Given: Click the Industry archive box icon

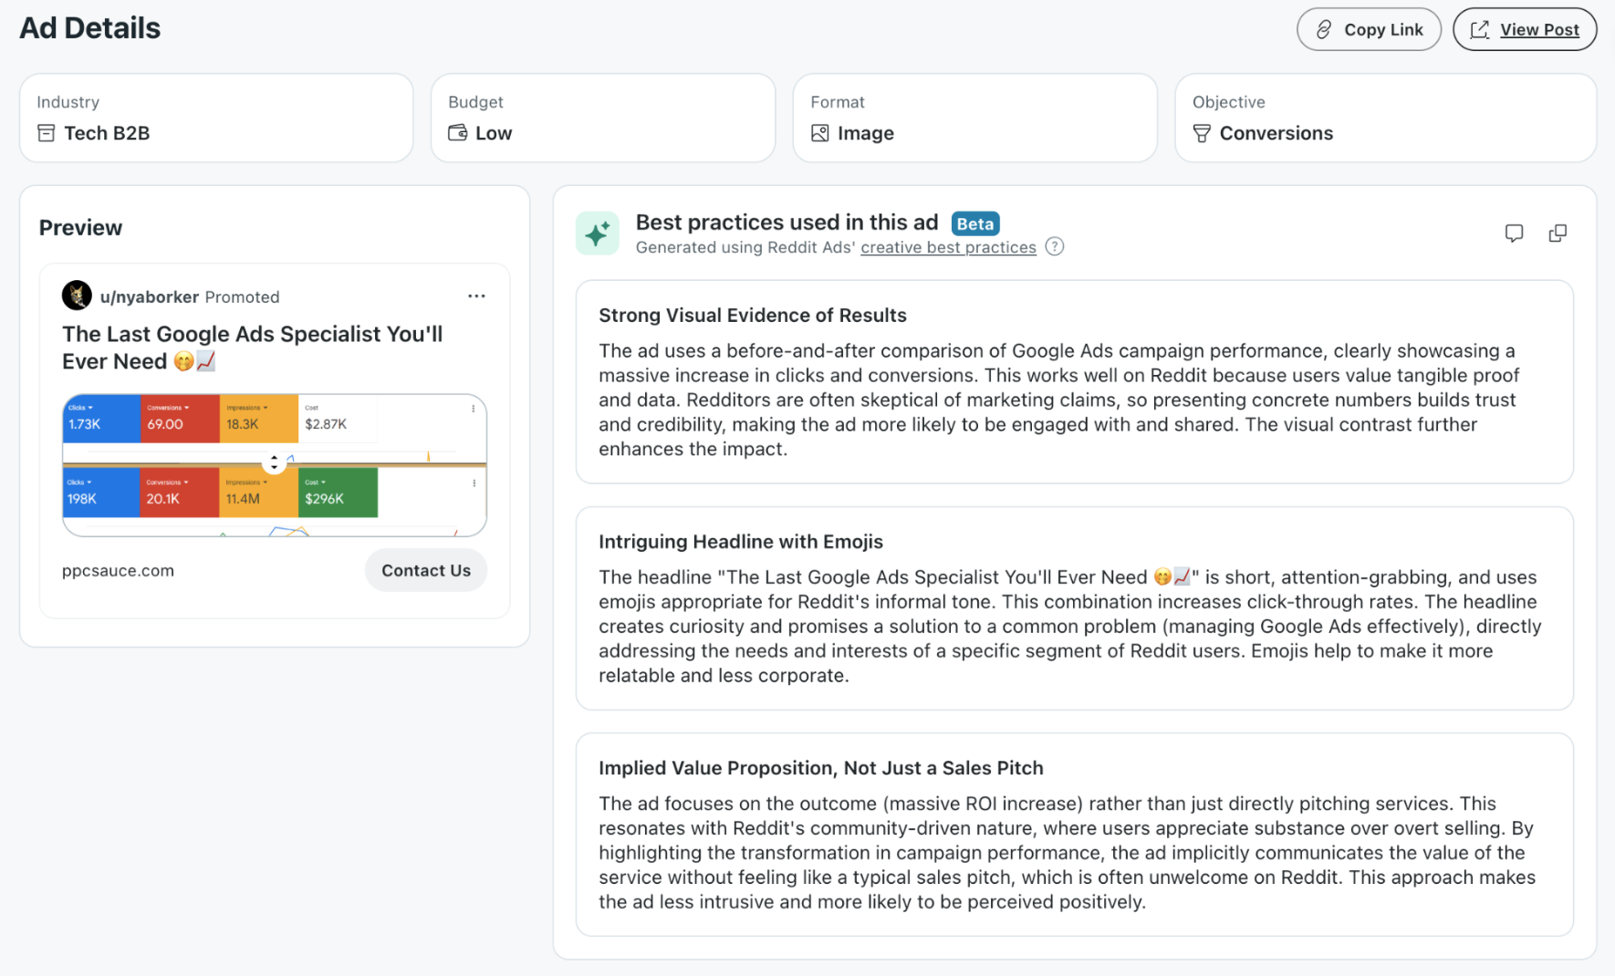Looking at the screenshot, I should pos(47,133).
